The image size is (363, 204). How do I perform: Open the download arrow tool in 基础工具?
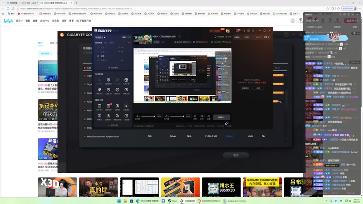[x=126, y=107]
